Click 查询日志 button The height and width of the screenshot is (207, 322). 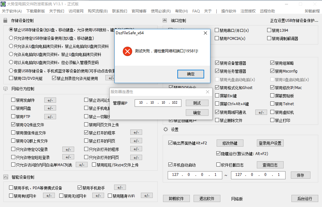coord(270,165)
